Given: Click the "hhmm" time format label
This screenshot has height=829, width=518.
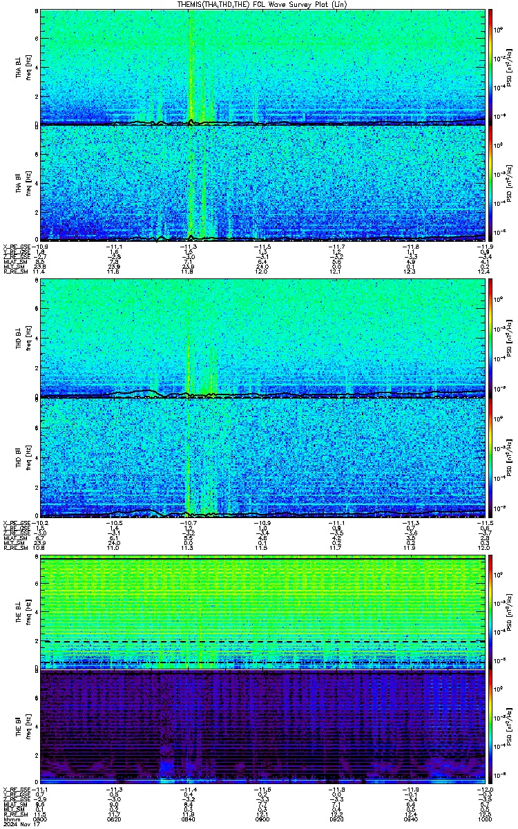Looking at the screenshot, I should click(10, 820).
